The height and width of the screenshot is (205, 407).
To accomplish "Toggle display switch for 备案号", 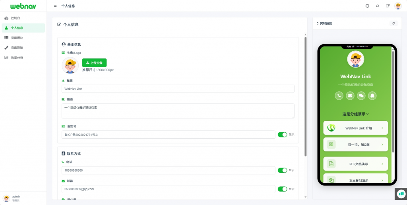I will click(x=282, y=135).
